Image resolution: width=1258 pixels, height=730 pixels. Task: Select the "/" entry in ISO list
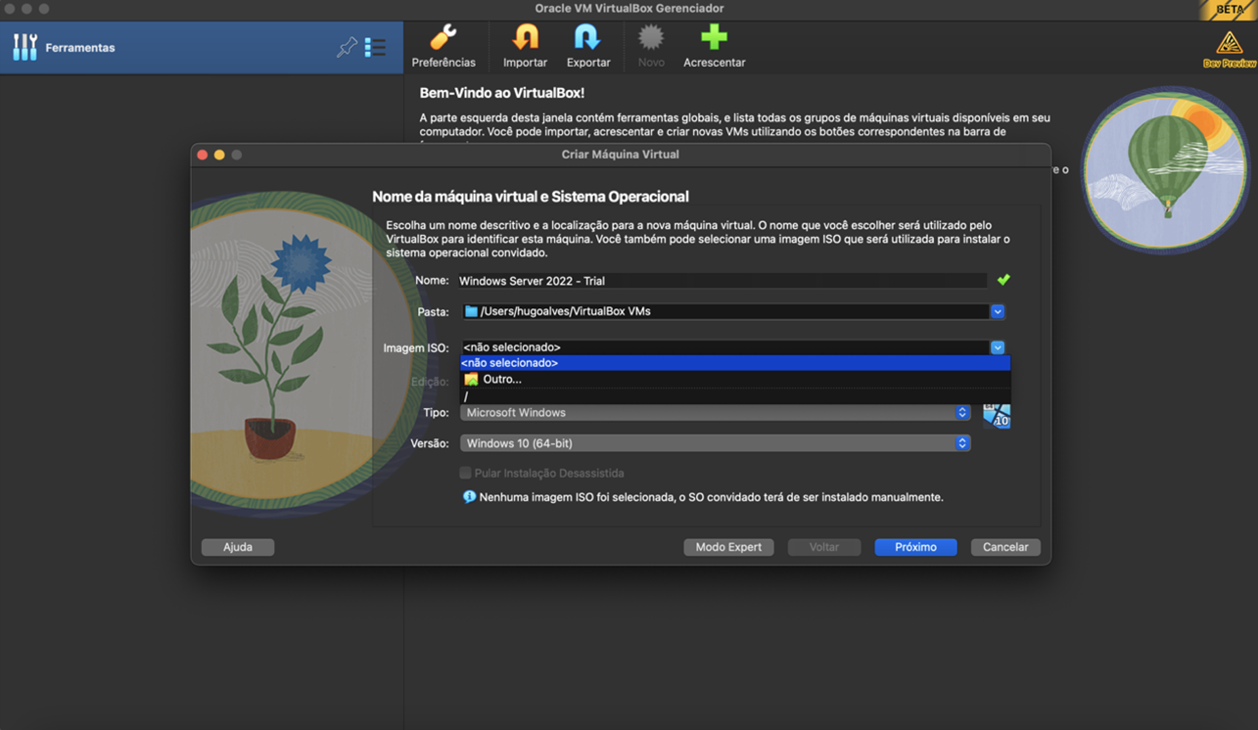(735, 396)
